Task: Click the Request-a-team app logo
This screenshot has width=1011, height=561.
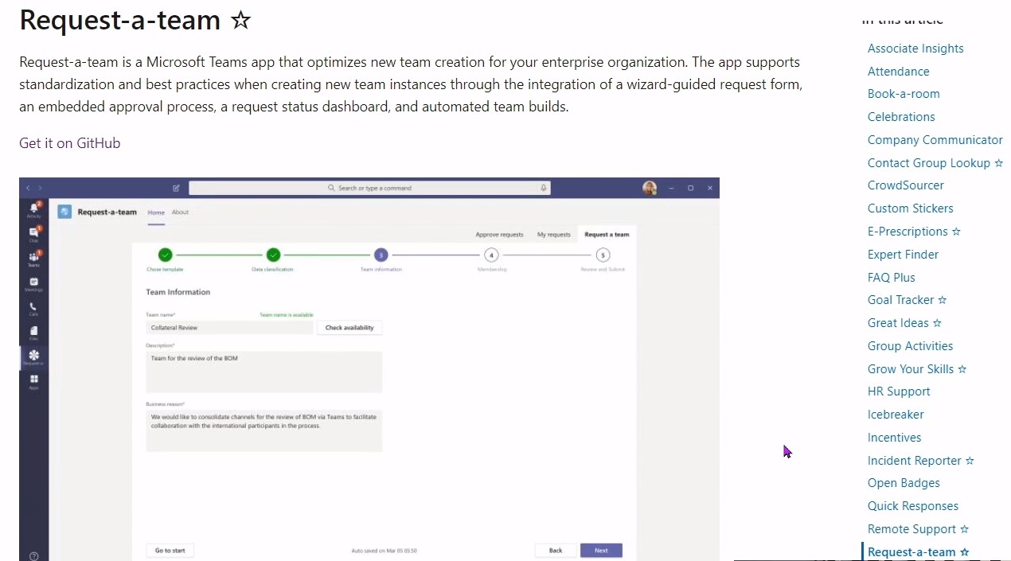Action: point(64,212)
